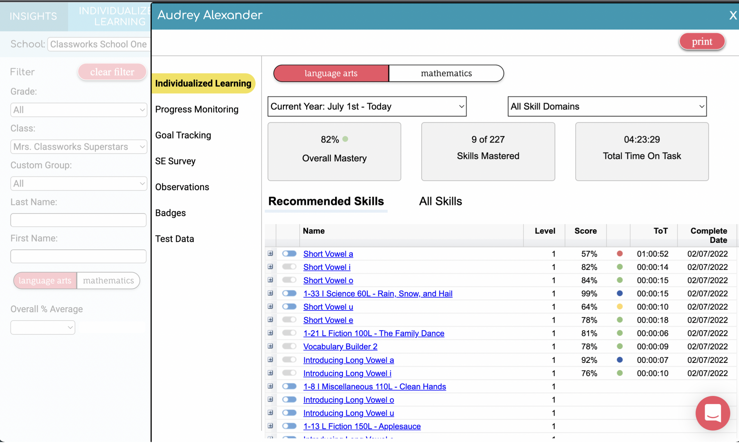Screen dimensions: 739x448
Task: Select the mathematics subject pill
Action: tap(446, 73)
